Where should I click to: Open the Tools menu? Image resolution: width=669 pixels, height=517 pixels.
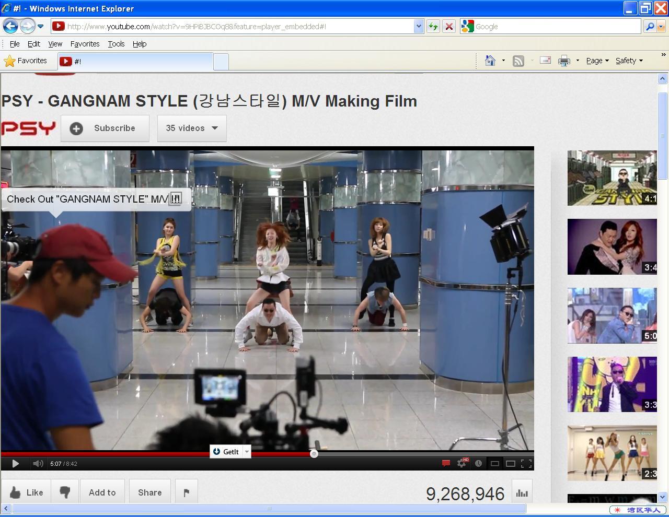116,44
